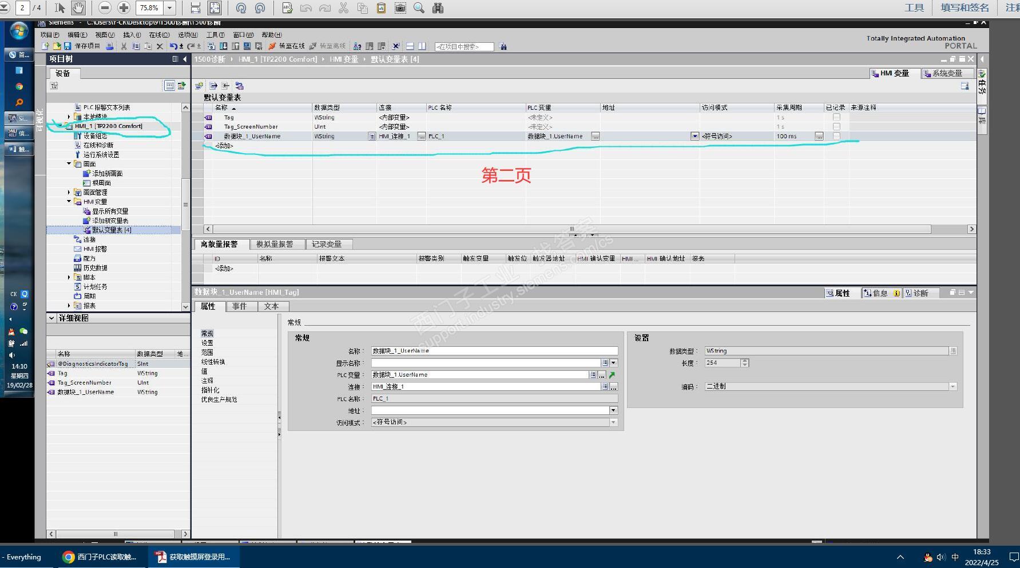Click the download to device icon
Image resolution: width=1020 pixels, height=568 pixels.
[x=224, y=46]
